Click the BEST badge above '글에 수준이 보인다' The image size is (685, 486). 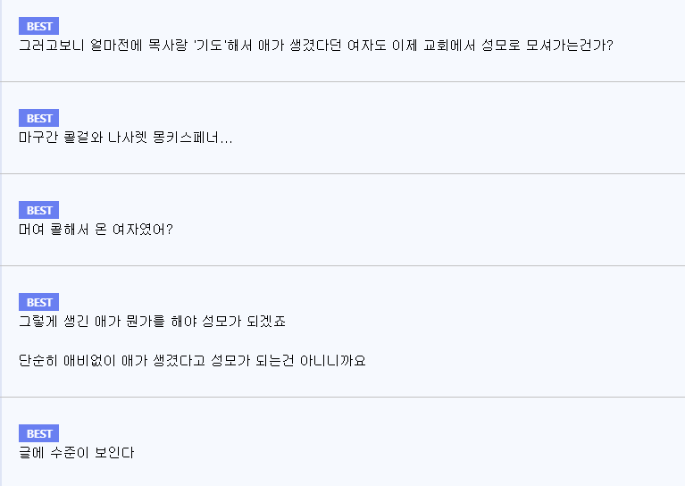tap(39, 433)
